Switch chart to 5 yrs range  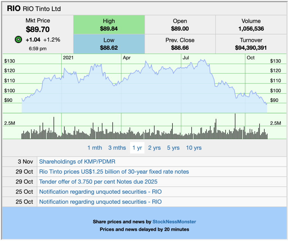point(173,148)
